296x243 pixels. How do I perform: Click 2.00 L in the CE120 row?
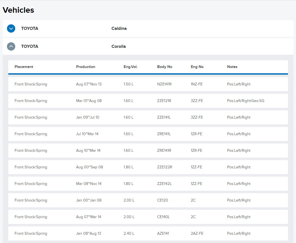[129, 200]
